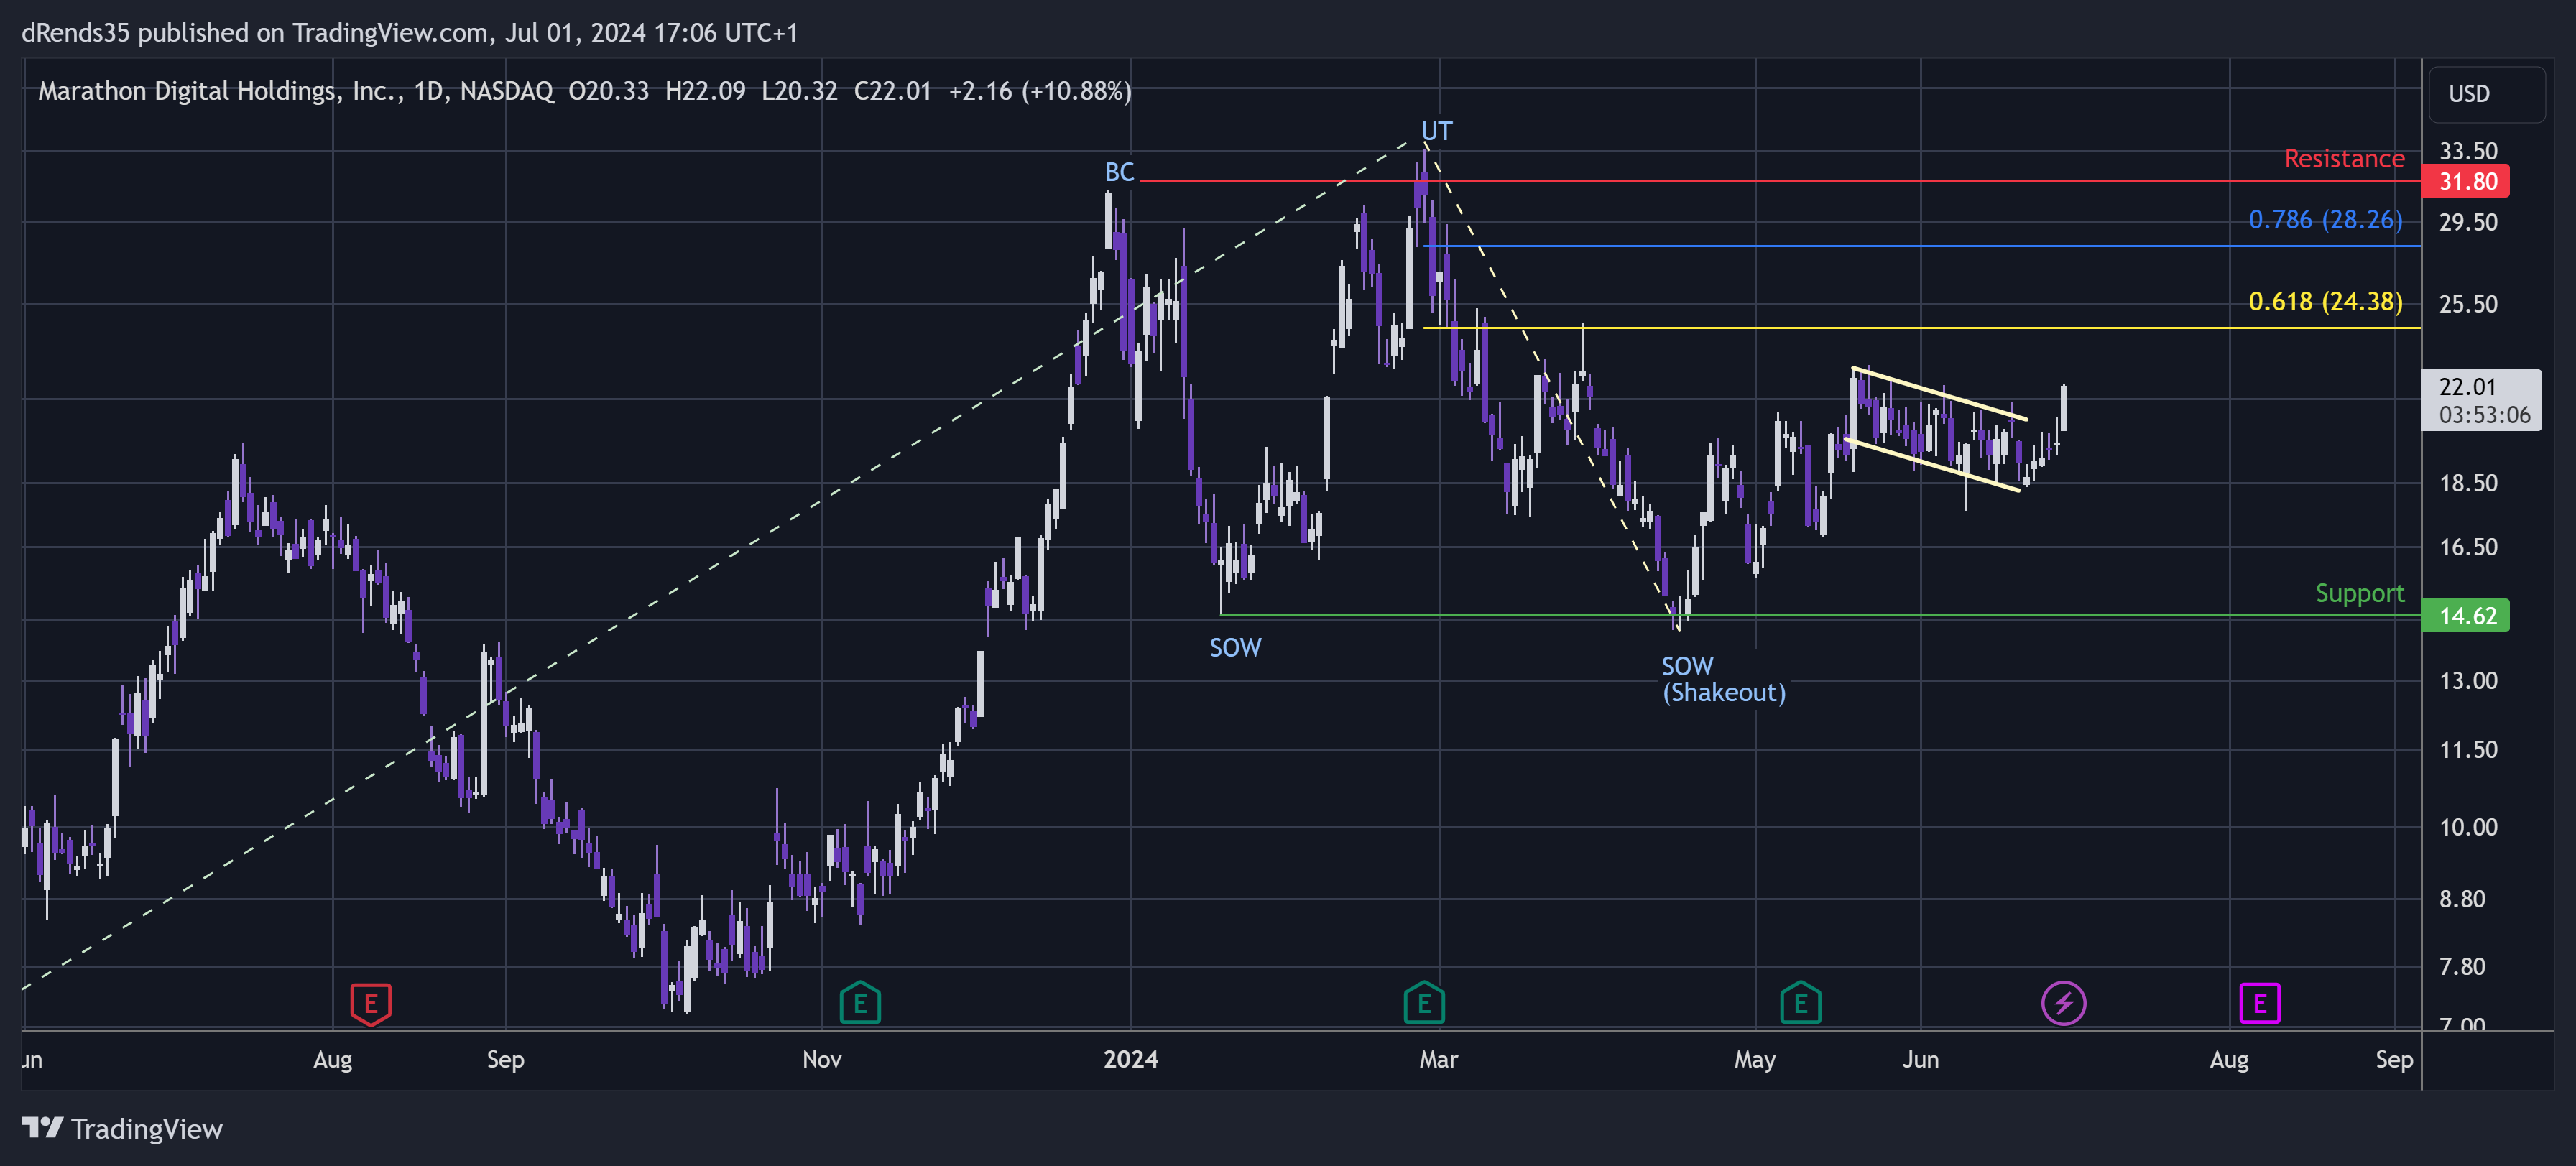Viewport: 2576px width, 1166px height.
Task: Click the 33.50 price axis value
Action: pyautogui.click(x=2467, y=151)
